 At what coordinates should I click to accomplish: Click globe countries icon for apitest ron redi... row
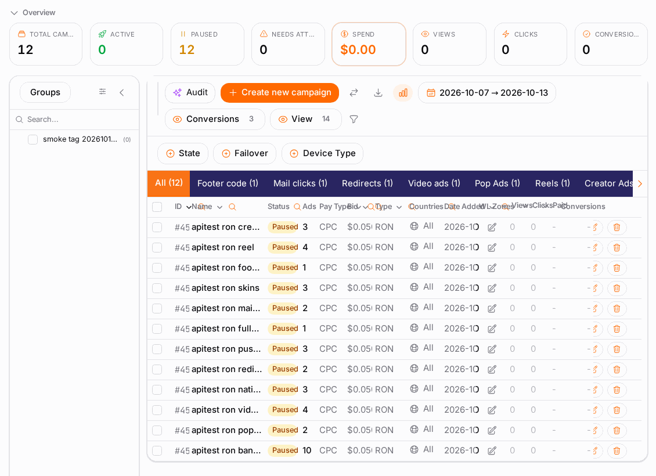tap(414, 369)
